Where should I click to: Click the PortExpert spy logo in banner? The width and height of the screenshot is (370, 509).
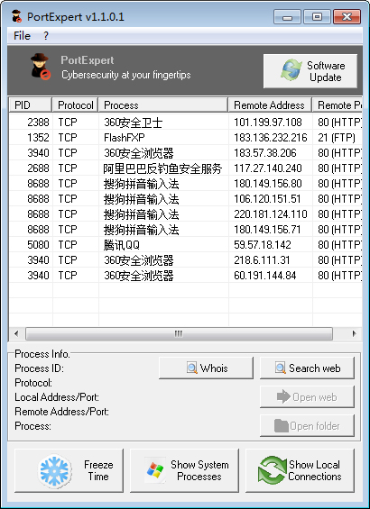pyautogui.click(x=41, y=67)
